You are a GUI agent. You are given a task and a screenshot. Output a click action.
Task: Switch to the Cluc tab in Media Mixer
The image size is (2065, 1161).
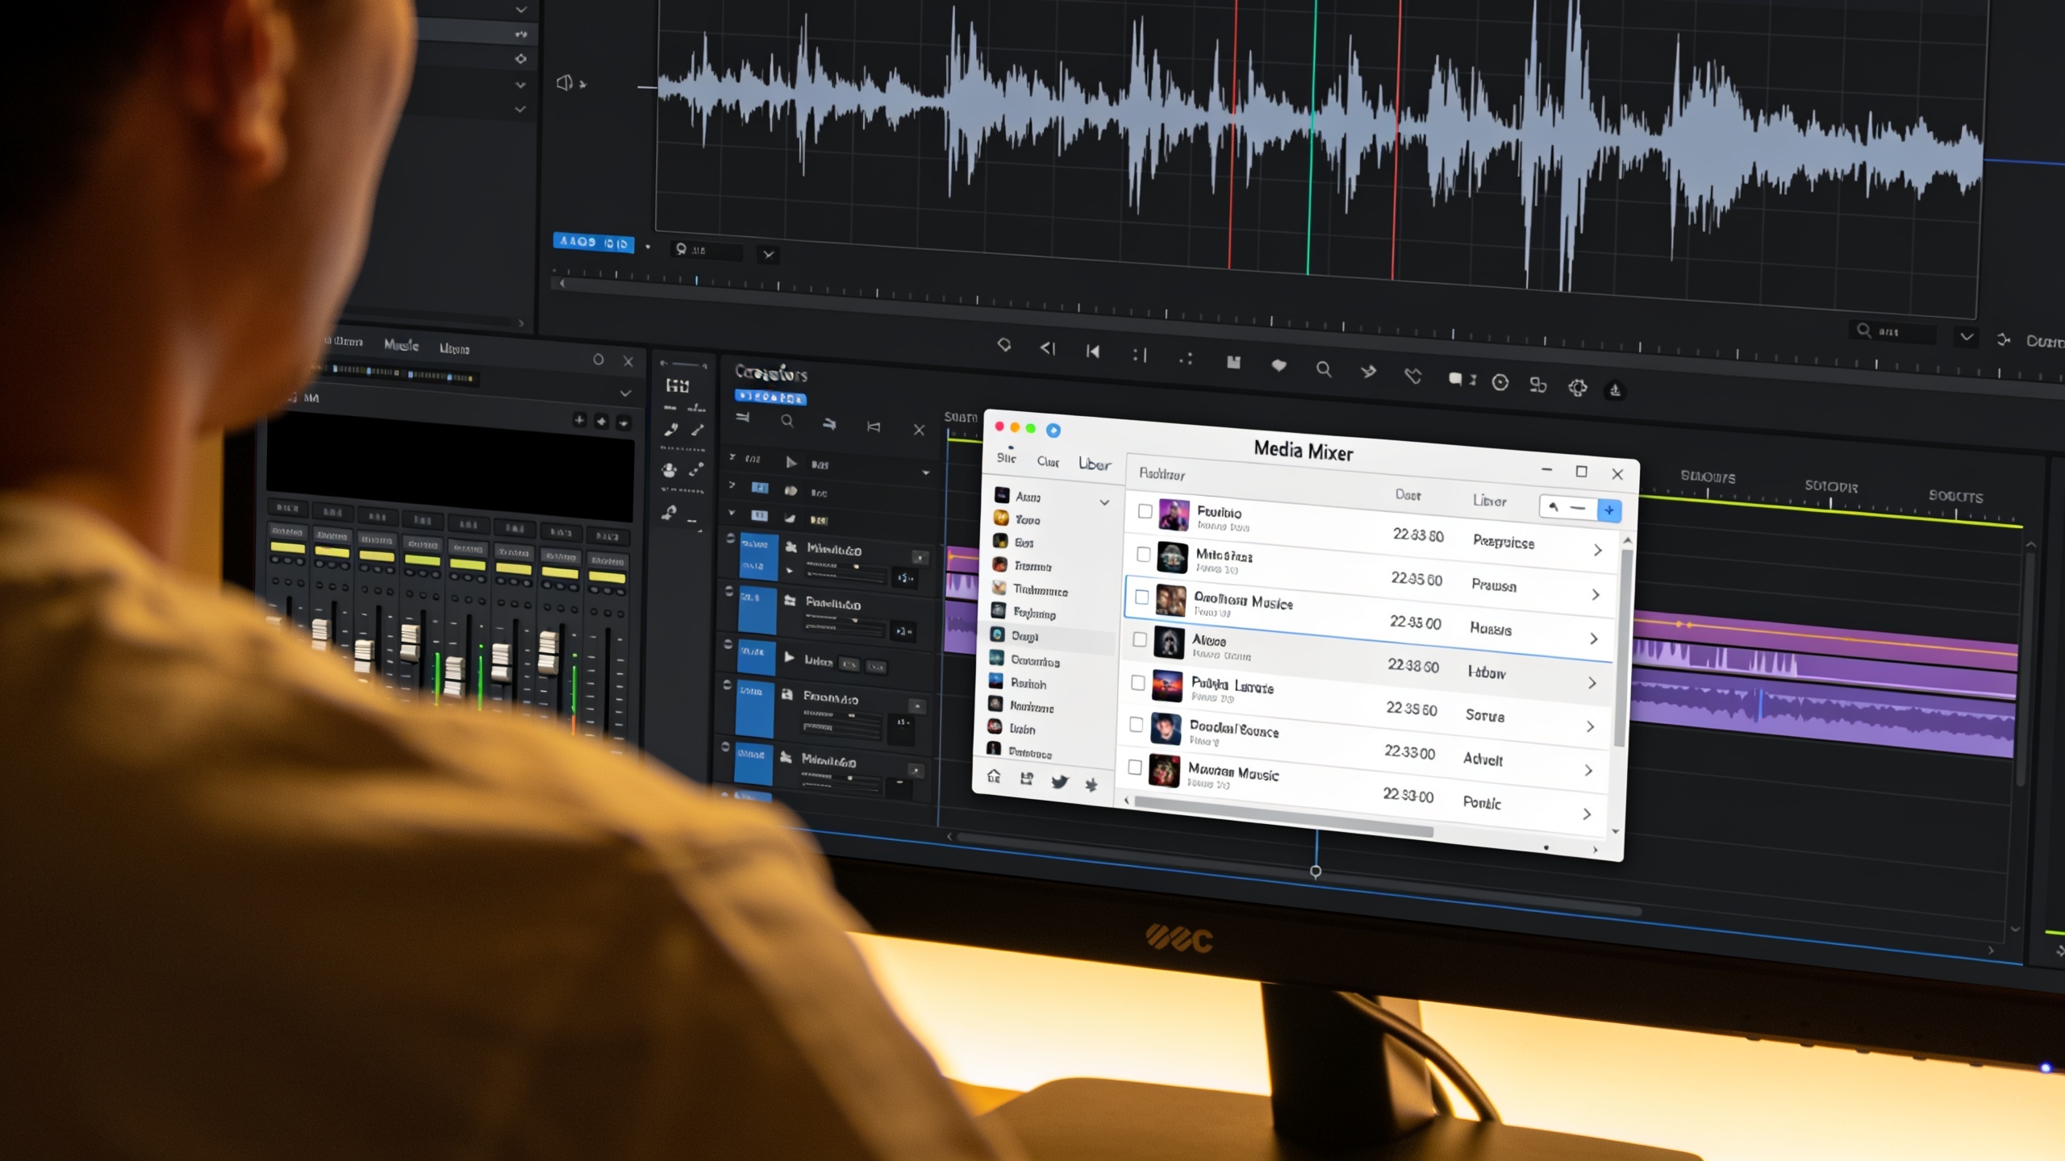point(1048,462)
